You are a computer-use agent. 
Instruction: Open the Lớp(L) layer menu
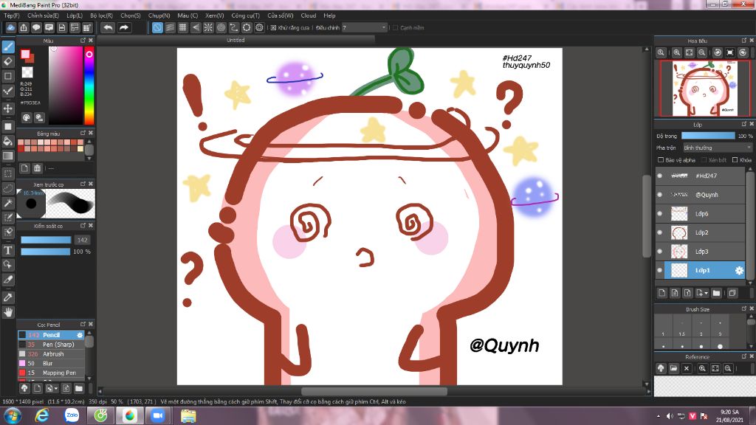(x=75, y=15)
